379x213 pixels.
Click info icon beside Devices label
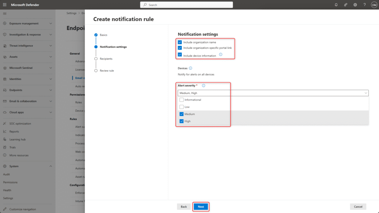pyautogui.click(x=191, y=68)
